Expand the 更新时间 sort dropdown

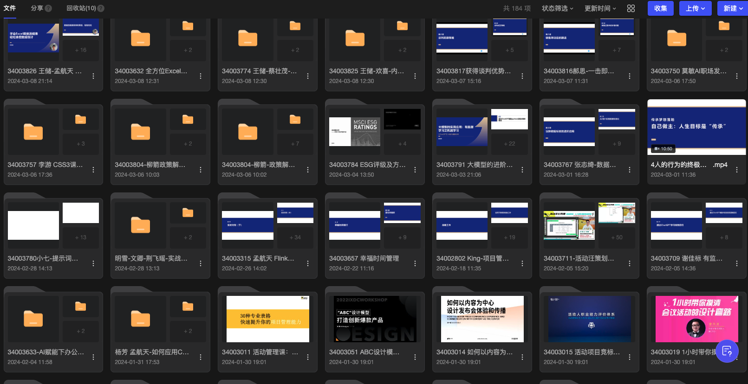point(600,8)
